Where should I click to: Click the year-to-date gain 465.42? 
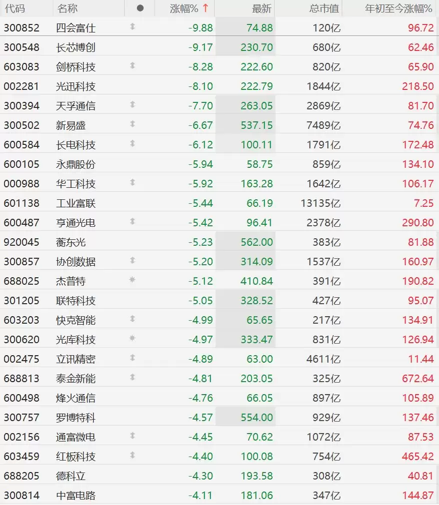click(x=417, y=457)
